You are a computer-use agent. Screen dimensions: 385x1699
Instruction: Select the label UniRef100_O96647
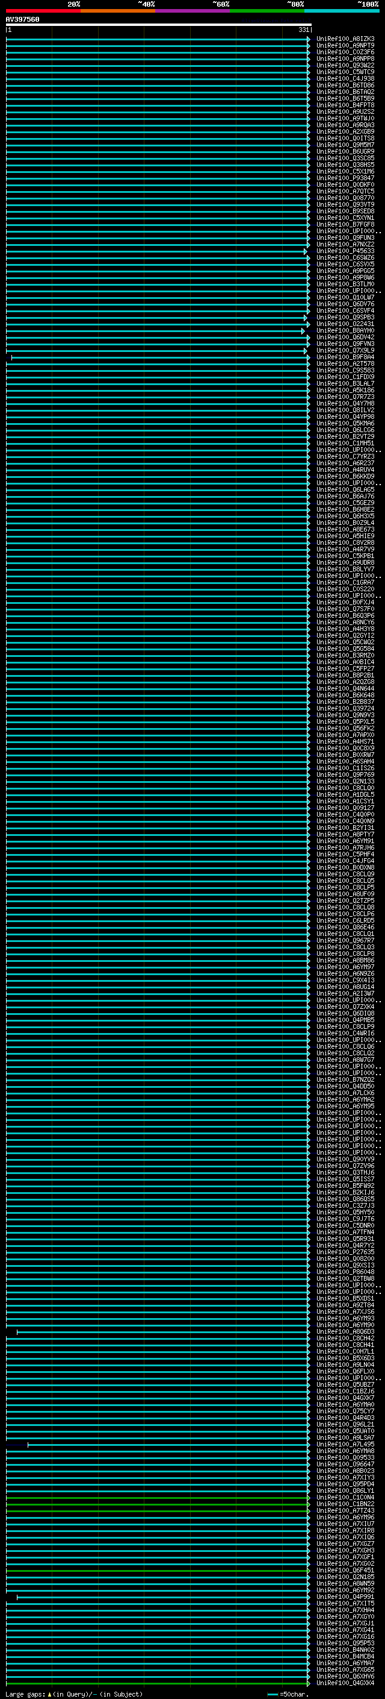click(345, 1464)
